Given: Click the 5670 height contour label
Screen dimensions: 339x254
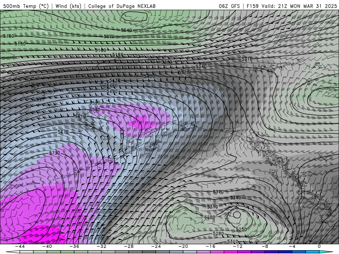Looking at the screenshot, I should click(63, 132).
